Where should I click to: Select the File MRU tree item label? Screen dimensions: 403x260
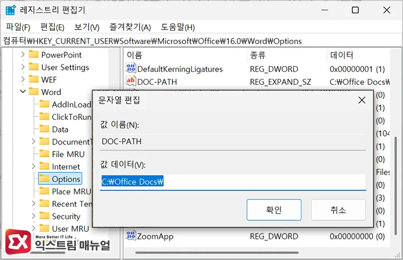pos(68,154)
